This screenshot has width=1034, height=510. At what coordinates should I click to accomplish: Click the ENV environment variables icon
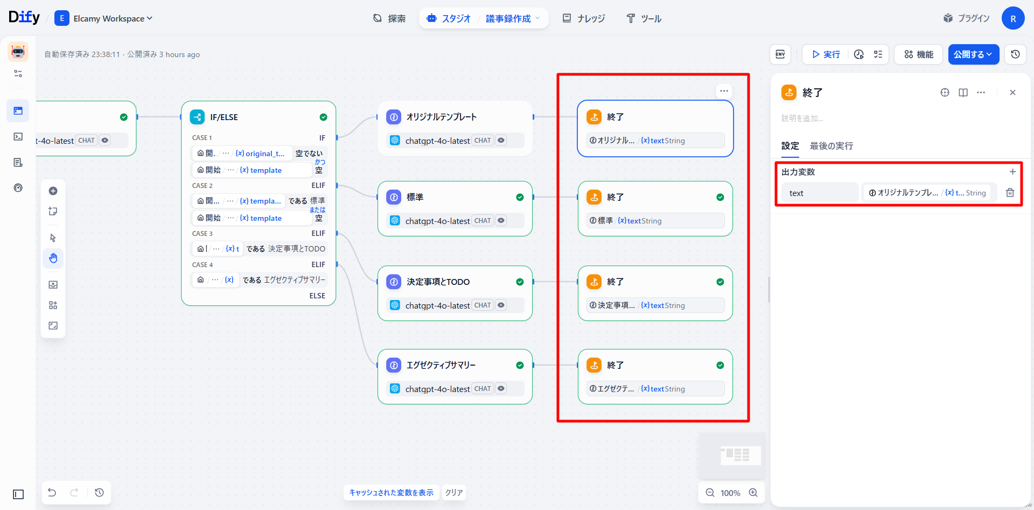click(780, 54)
